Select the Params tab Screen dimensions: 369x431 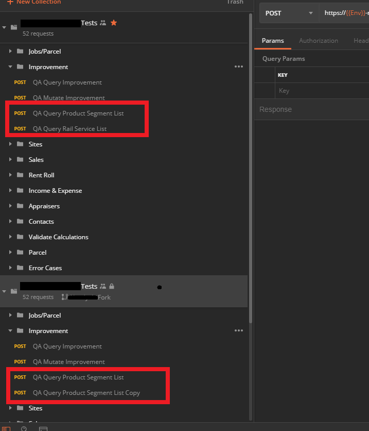[273, 40]
